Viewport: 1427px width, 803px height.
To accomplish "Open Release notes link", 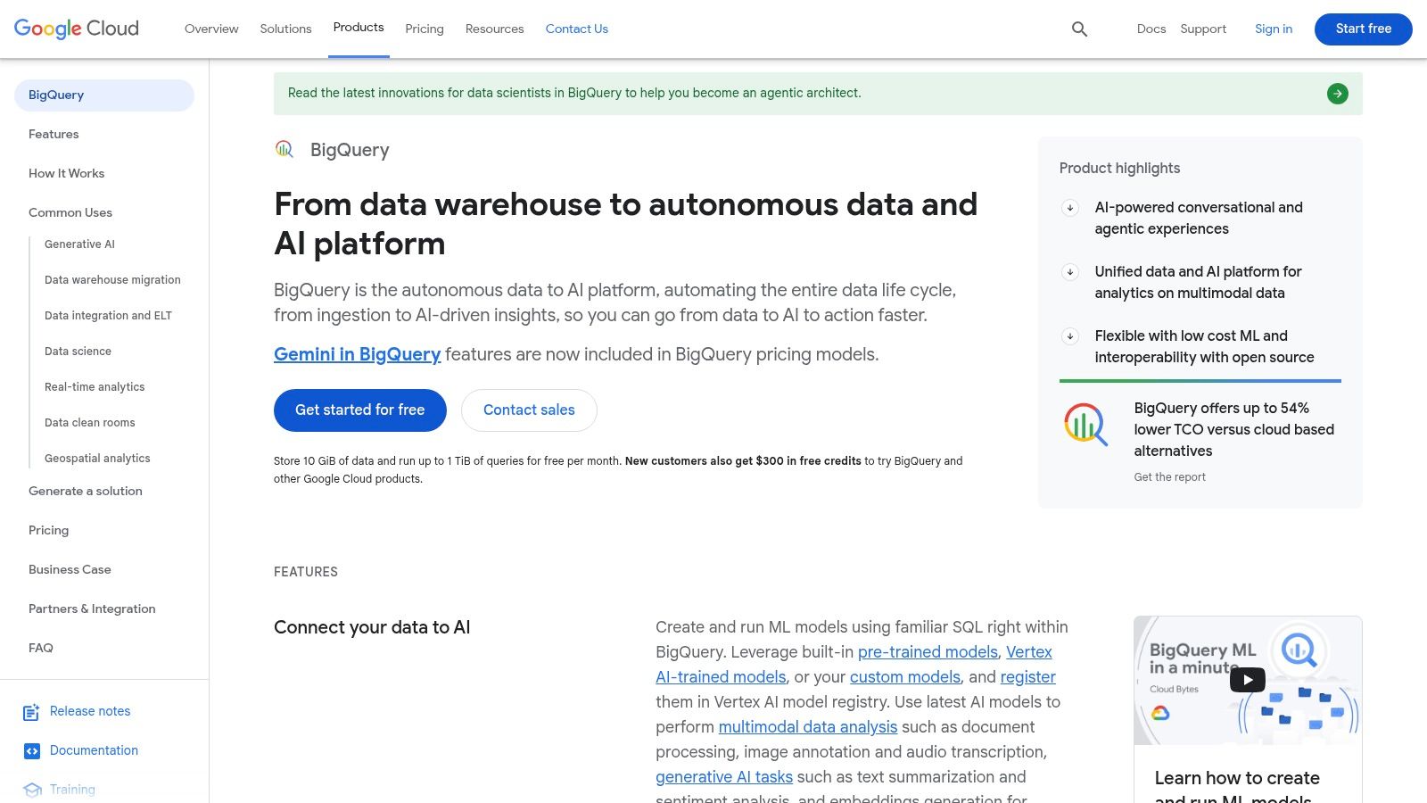I will pos(90,712).
